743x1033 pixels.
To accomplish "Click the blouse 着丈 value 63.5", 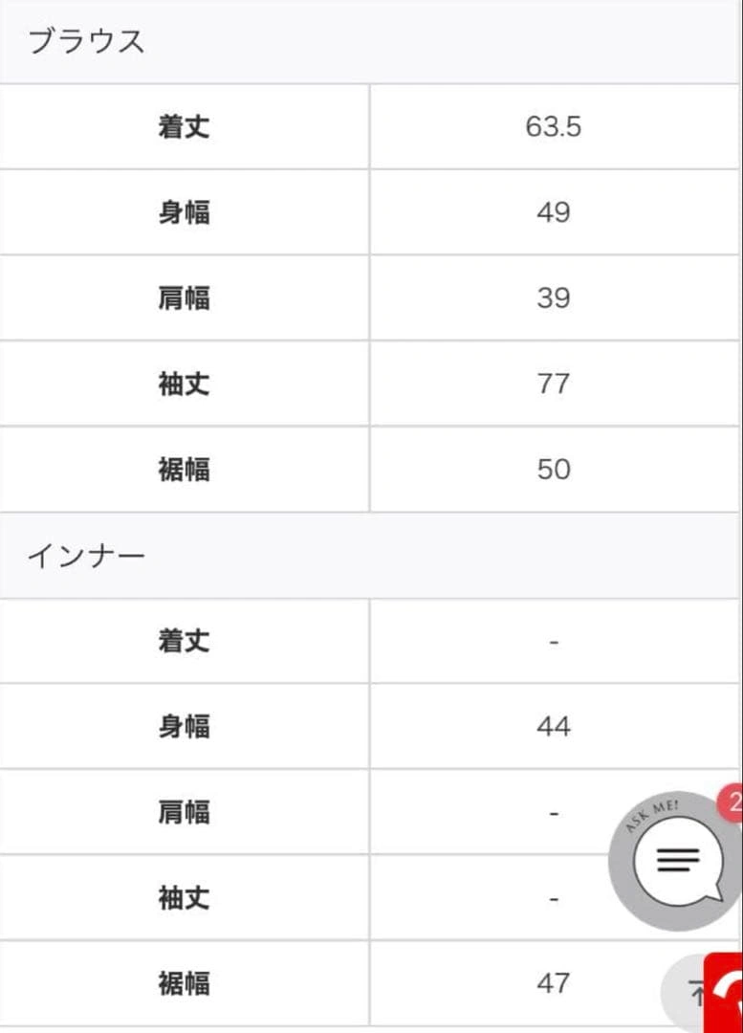I will click(554, 126).
